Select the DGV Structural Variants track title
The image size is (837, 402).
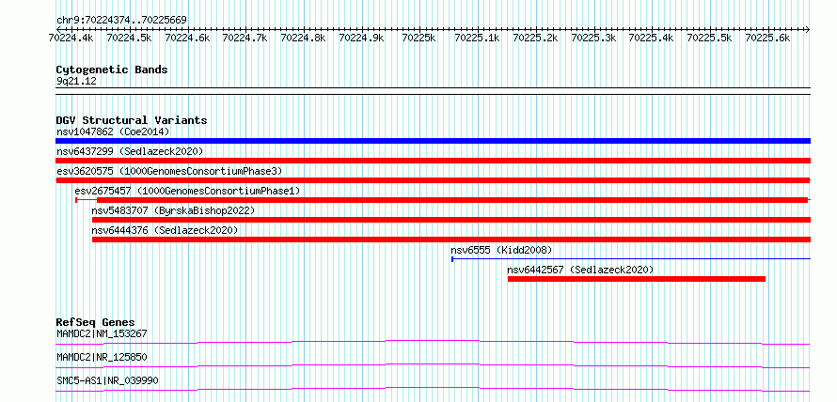[132, 120]
